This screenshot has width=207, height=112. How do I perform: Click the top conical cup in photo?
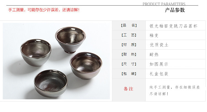(70, 40)
